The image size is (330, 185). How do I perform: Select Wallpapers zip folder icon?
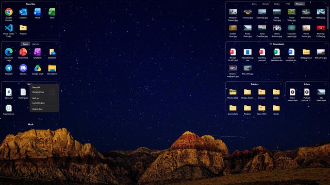306,52
